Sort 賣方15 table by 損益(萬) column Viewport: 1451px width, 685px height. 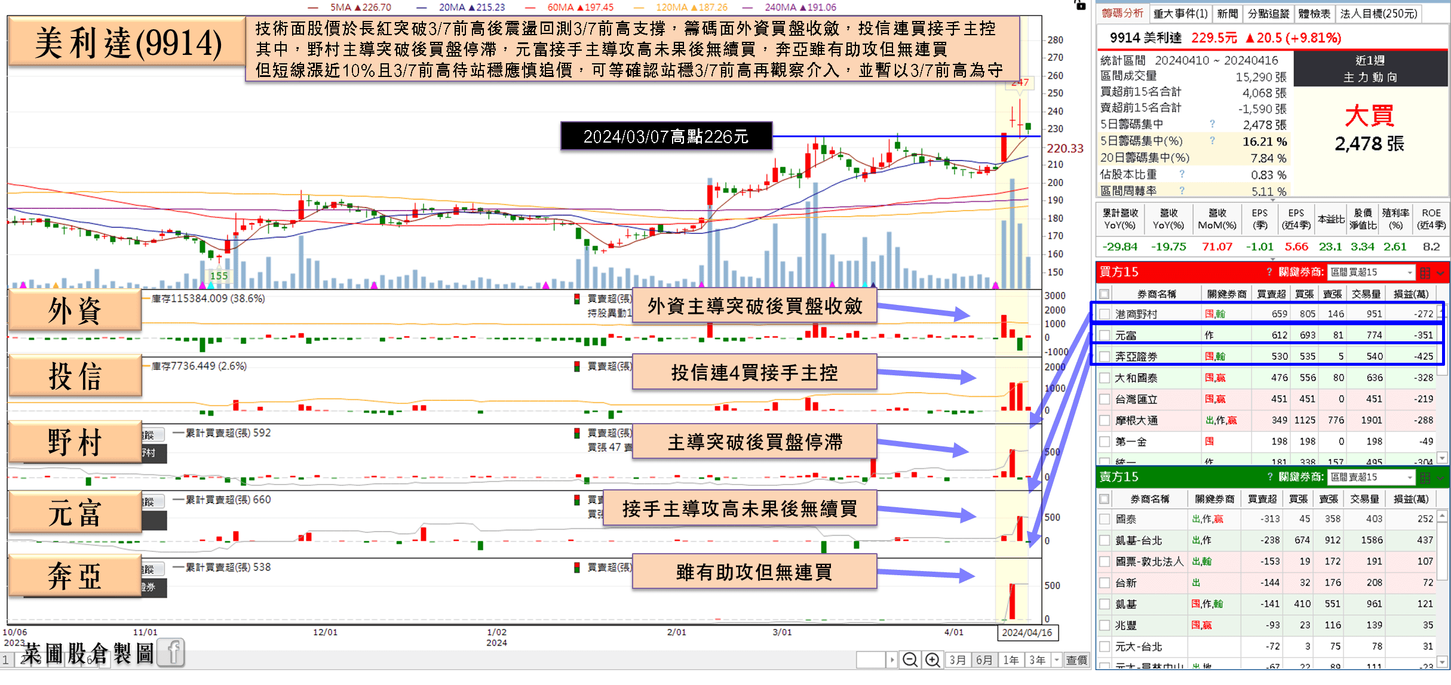1410,499
